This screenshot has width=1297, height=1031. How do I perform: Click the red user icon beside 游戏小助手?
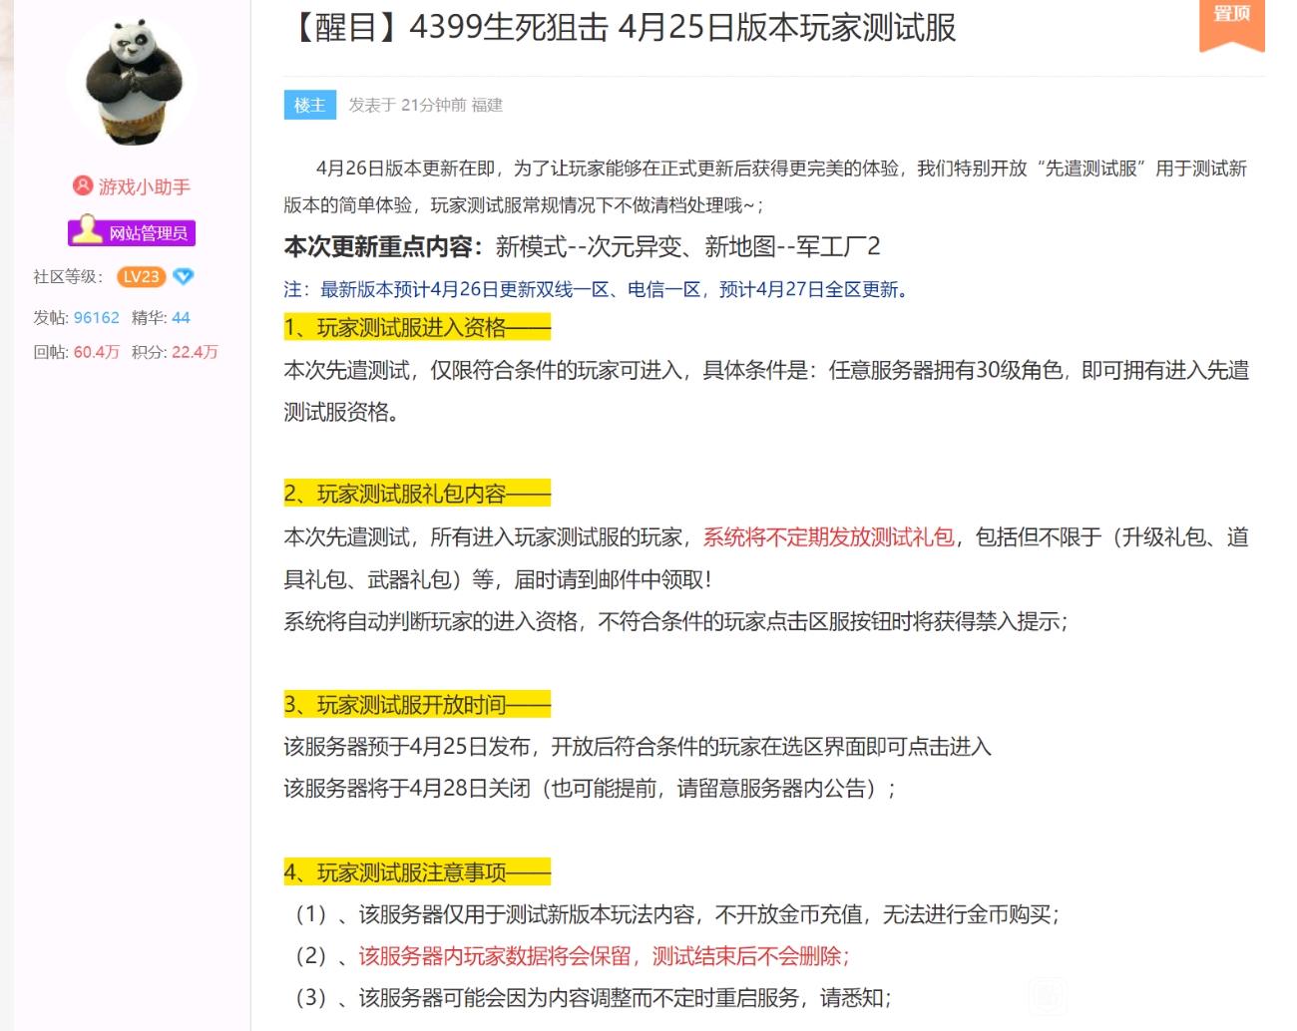coord(82,186)
